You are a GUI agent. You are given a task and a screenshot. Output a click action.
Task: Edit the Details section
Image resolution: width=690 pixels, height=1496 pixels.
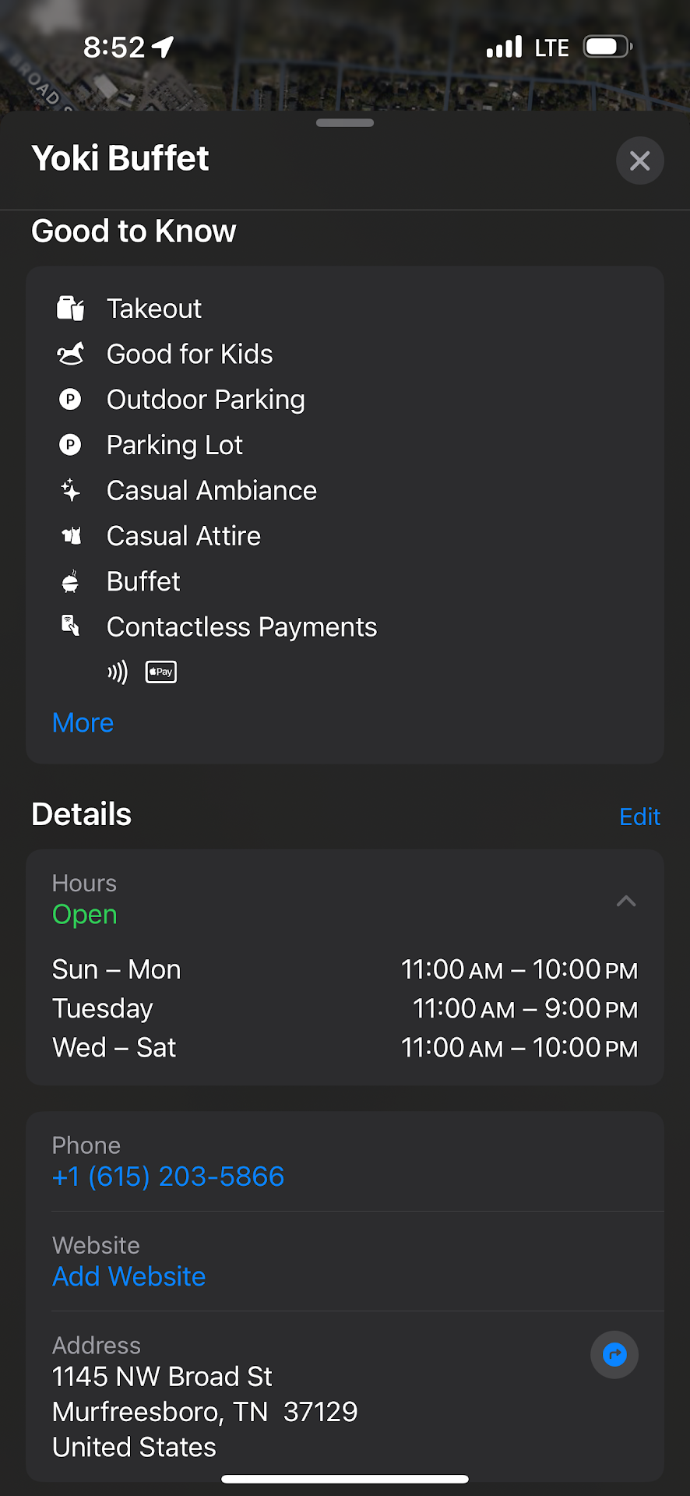click(639, 817)
